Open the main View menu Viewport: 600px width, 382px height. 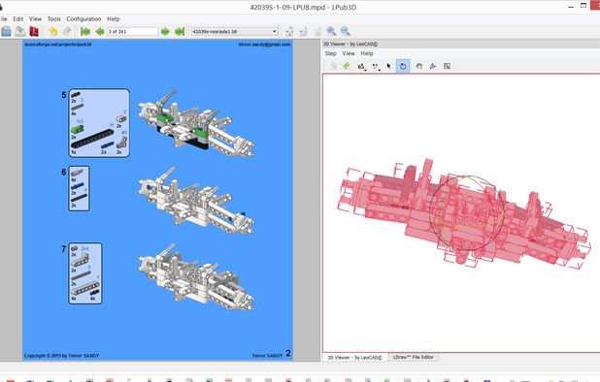click(x=35, y=18)
